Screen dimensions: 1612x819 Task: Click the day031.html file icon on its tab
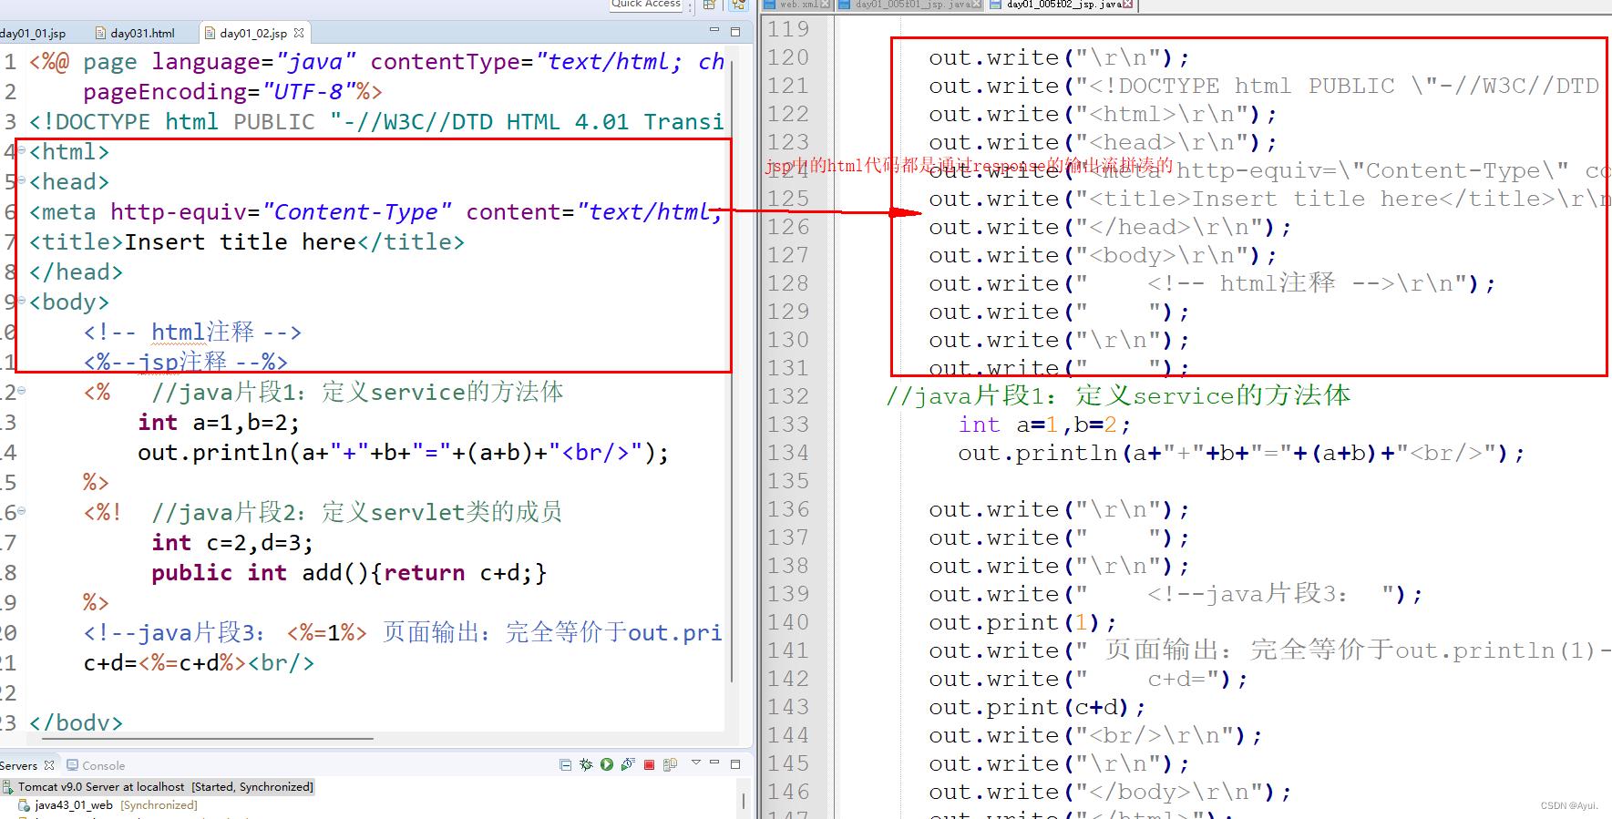pyautogui.click(x=101, y=33)
